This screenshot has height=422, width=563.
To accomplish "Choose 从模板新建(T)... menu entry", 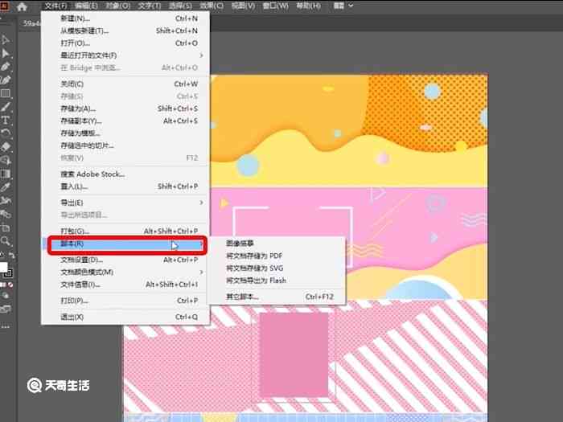I will point(125,31).
